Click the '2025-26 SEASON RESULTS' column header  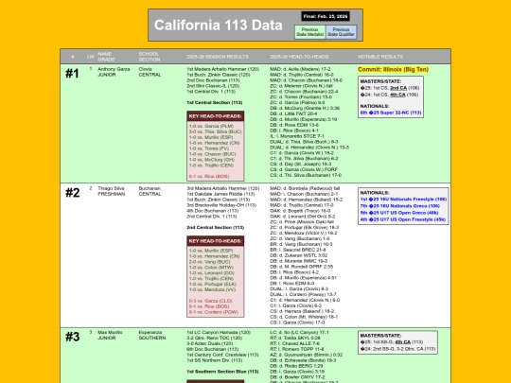(x=218, y=57)
